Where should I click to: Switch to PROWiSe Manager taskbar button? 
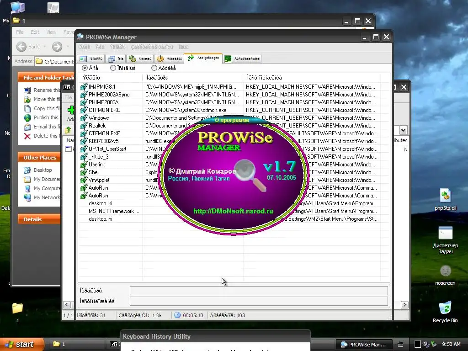tap(363, 345)
